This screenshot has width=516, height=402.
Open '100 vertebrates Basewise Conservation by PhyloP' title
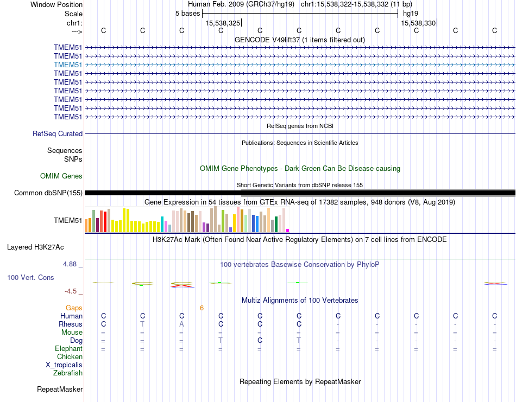click(300, 265)
